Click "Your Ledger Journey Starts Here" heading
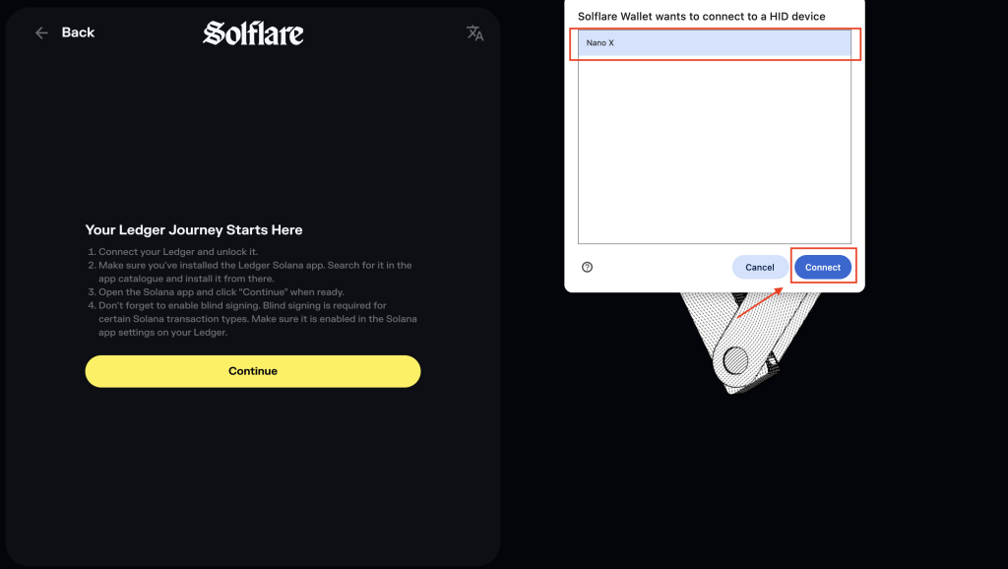1008x569 pixels. pyautogui.click(x=194, y=229)
